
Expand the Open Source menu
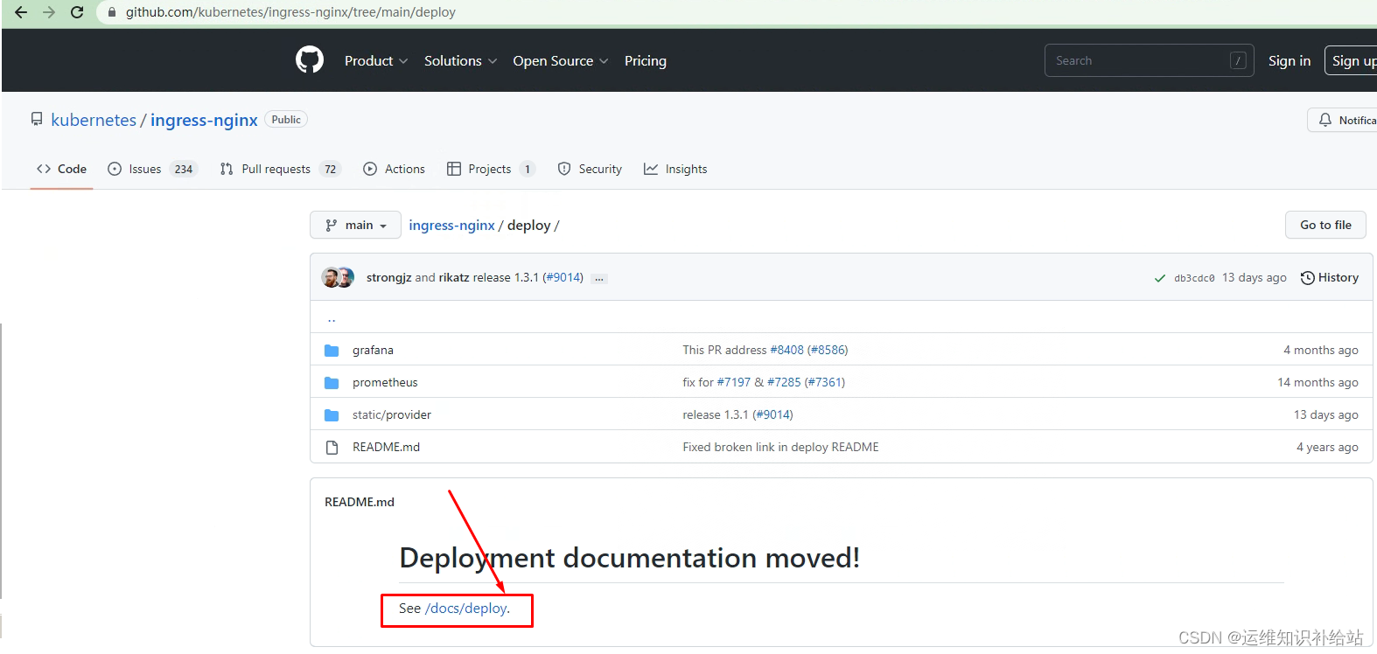click(561, 60)
